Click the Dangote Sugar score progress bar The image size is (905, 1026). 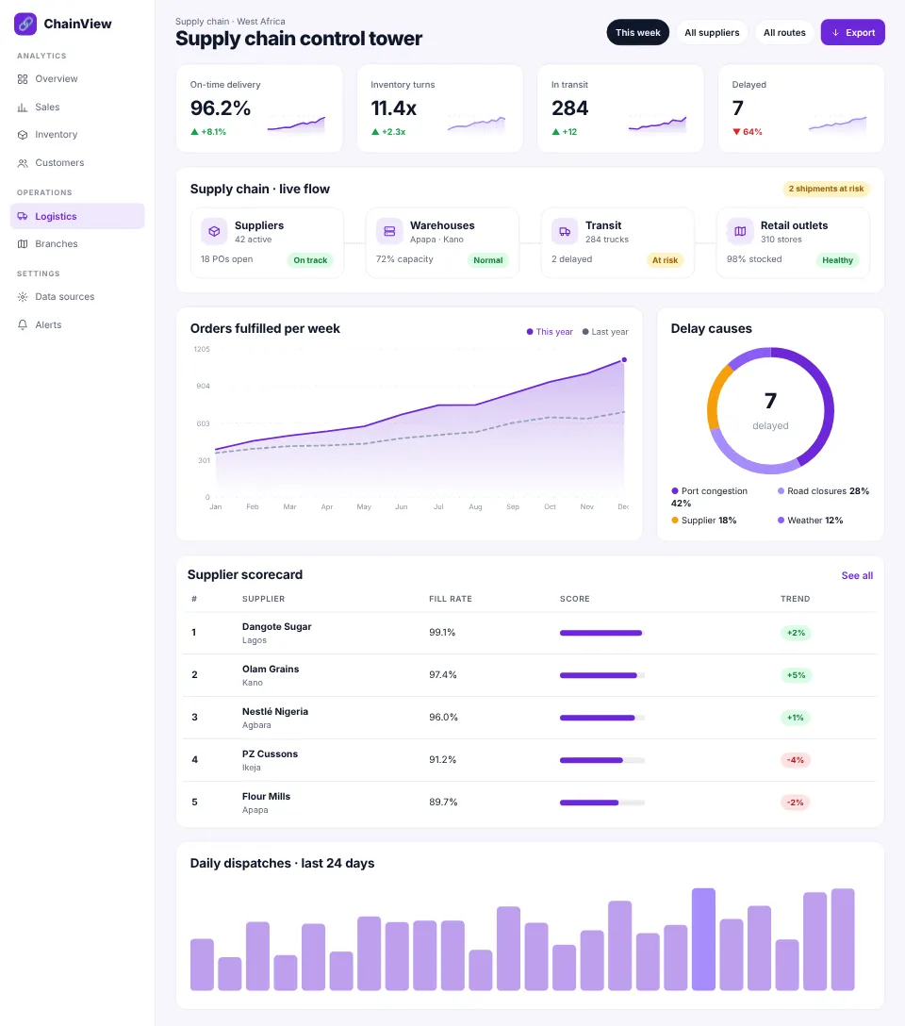602,634
